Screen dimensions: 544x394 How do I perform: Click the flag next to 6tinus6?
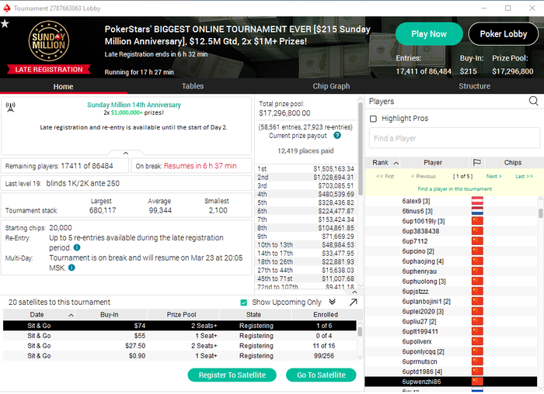(x=477, y=211)
